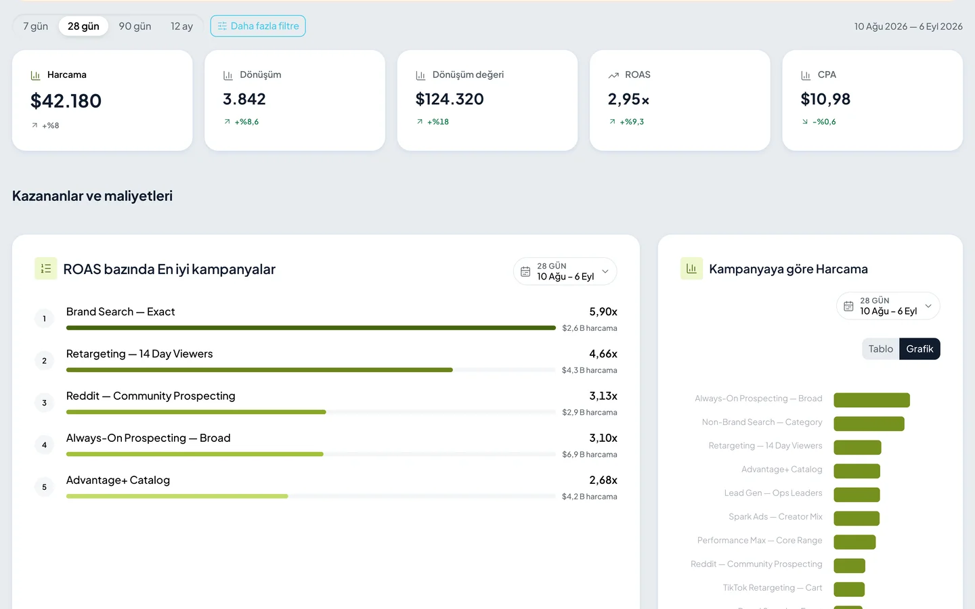Click the $42.180 Harcama value
This screenshot has width=975, height=609.
[x=66, y=101]
